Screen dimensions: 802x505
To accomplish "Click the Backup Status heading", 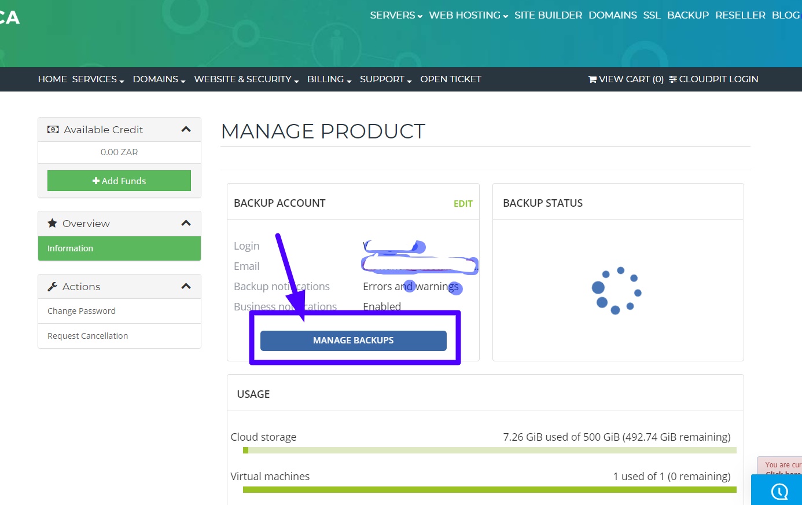I will pyautogui.click(x=543, y=203).
